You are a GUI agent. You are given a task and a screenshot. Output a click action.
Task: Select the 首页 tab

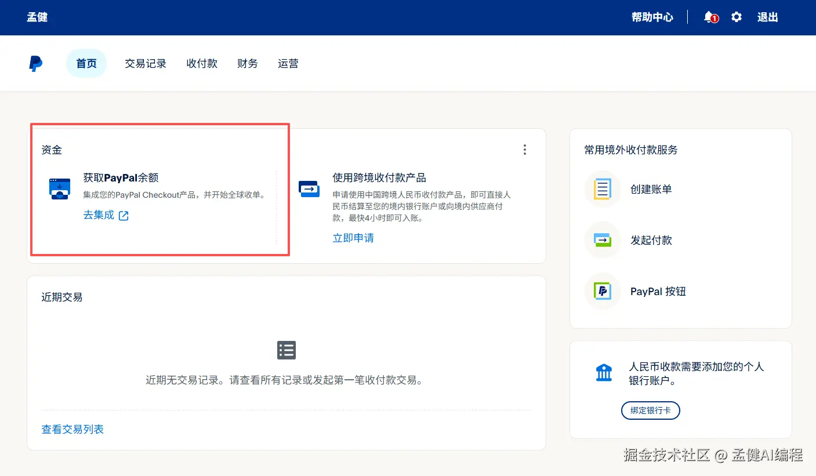click(x=86, y=64)
